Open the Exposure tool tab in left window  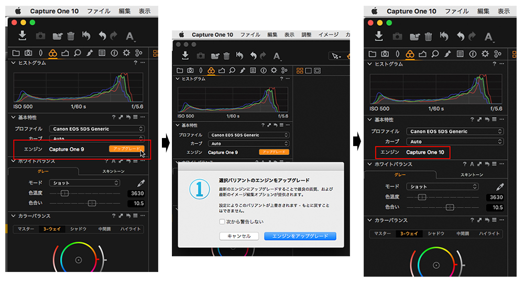(65, 53)
